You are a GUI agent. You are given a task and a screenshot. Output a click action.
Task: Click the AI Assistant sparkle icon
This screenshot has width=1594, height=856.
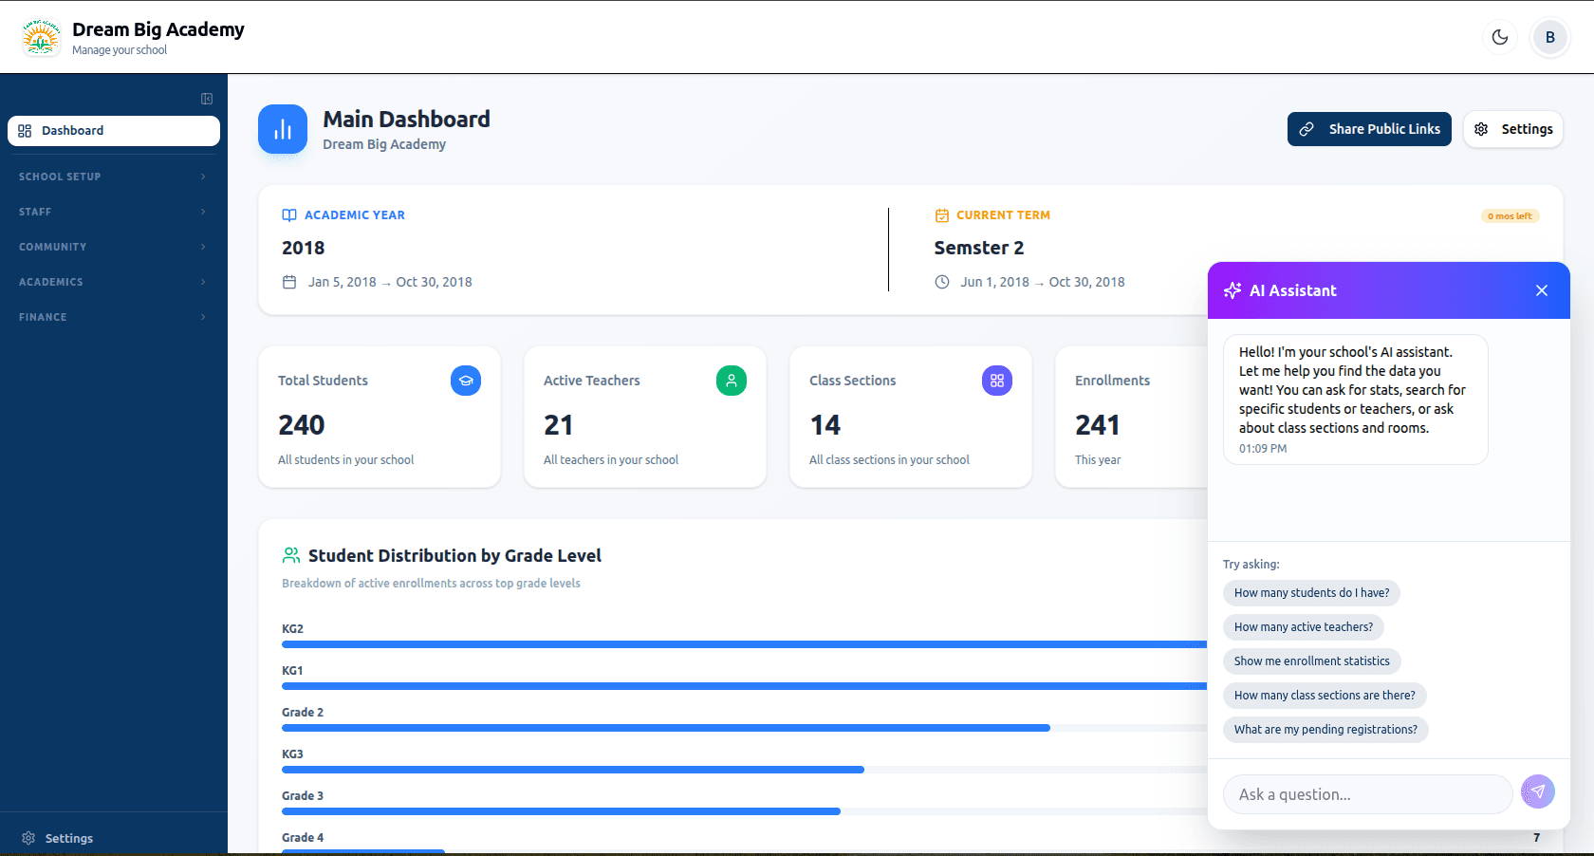(1232, 290)
